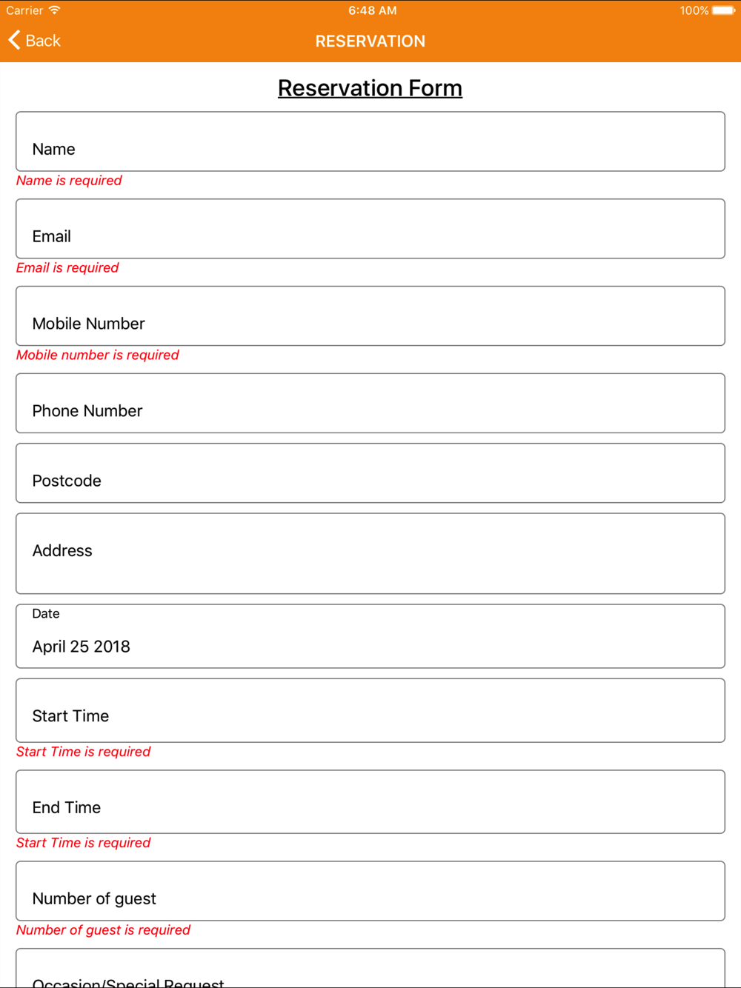Tap the 'Number of guest is required' message
The image size is (741, 988).
coord(103,930)
